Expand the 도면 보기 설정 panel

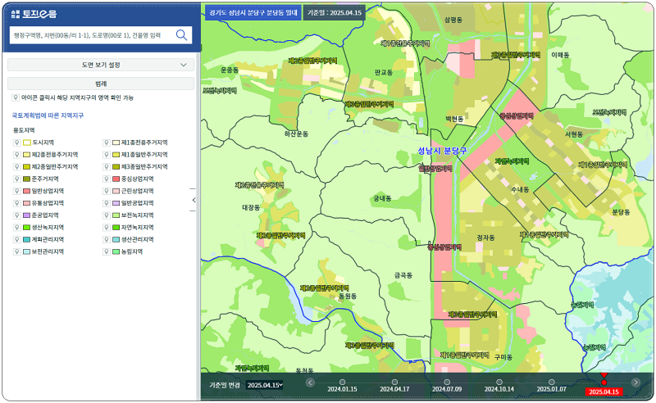[100, 65]
